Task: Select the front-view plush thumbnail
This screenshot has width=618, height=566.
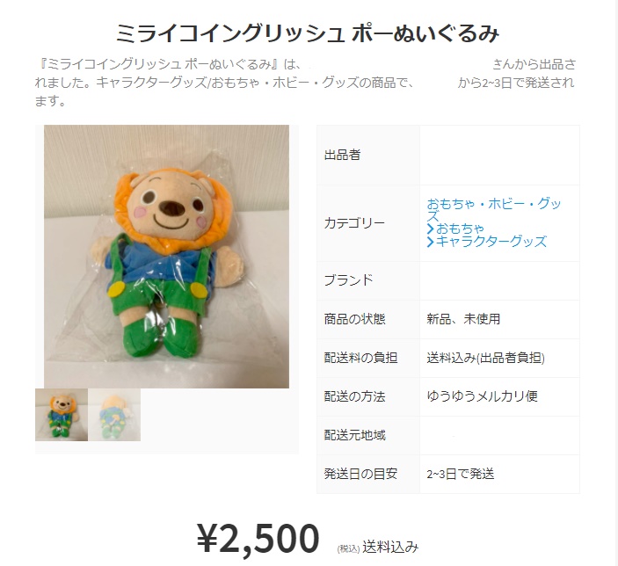Action: [x=62, y=415]
